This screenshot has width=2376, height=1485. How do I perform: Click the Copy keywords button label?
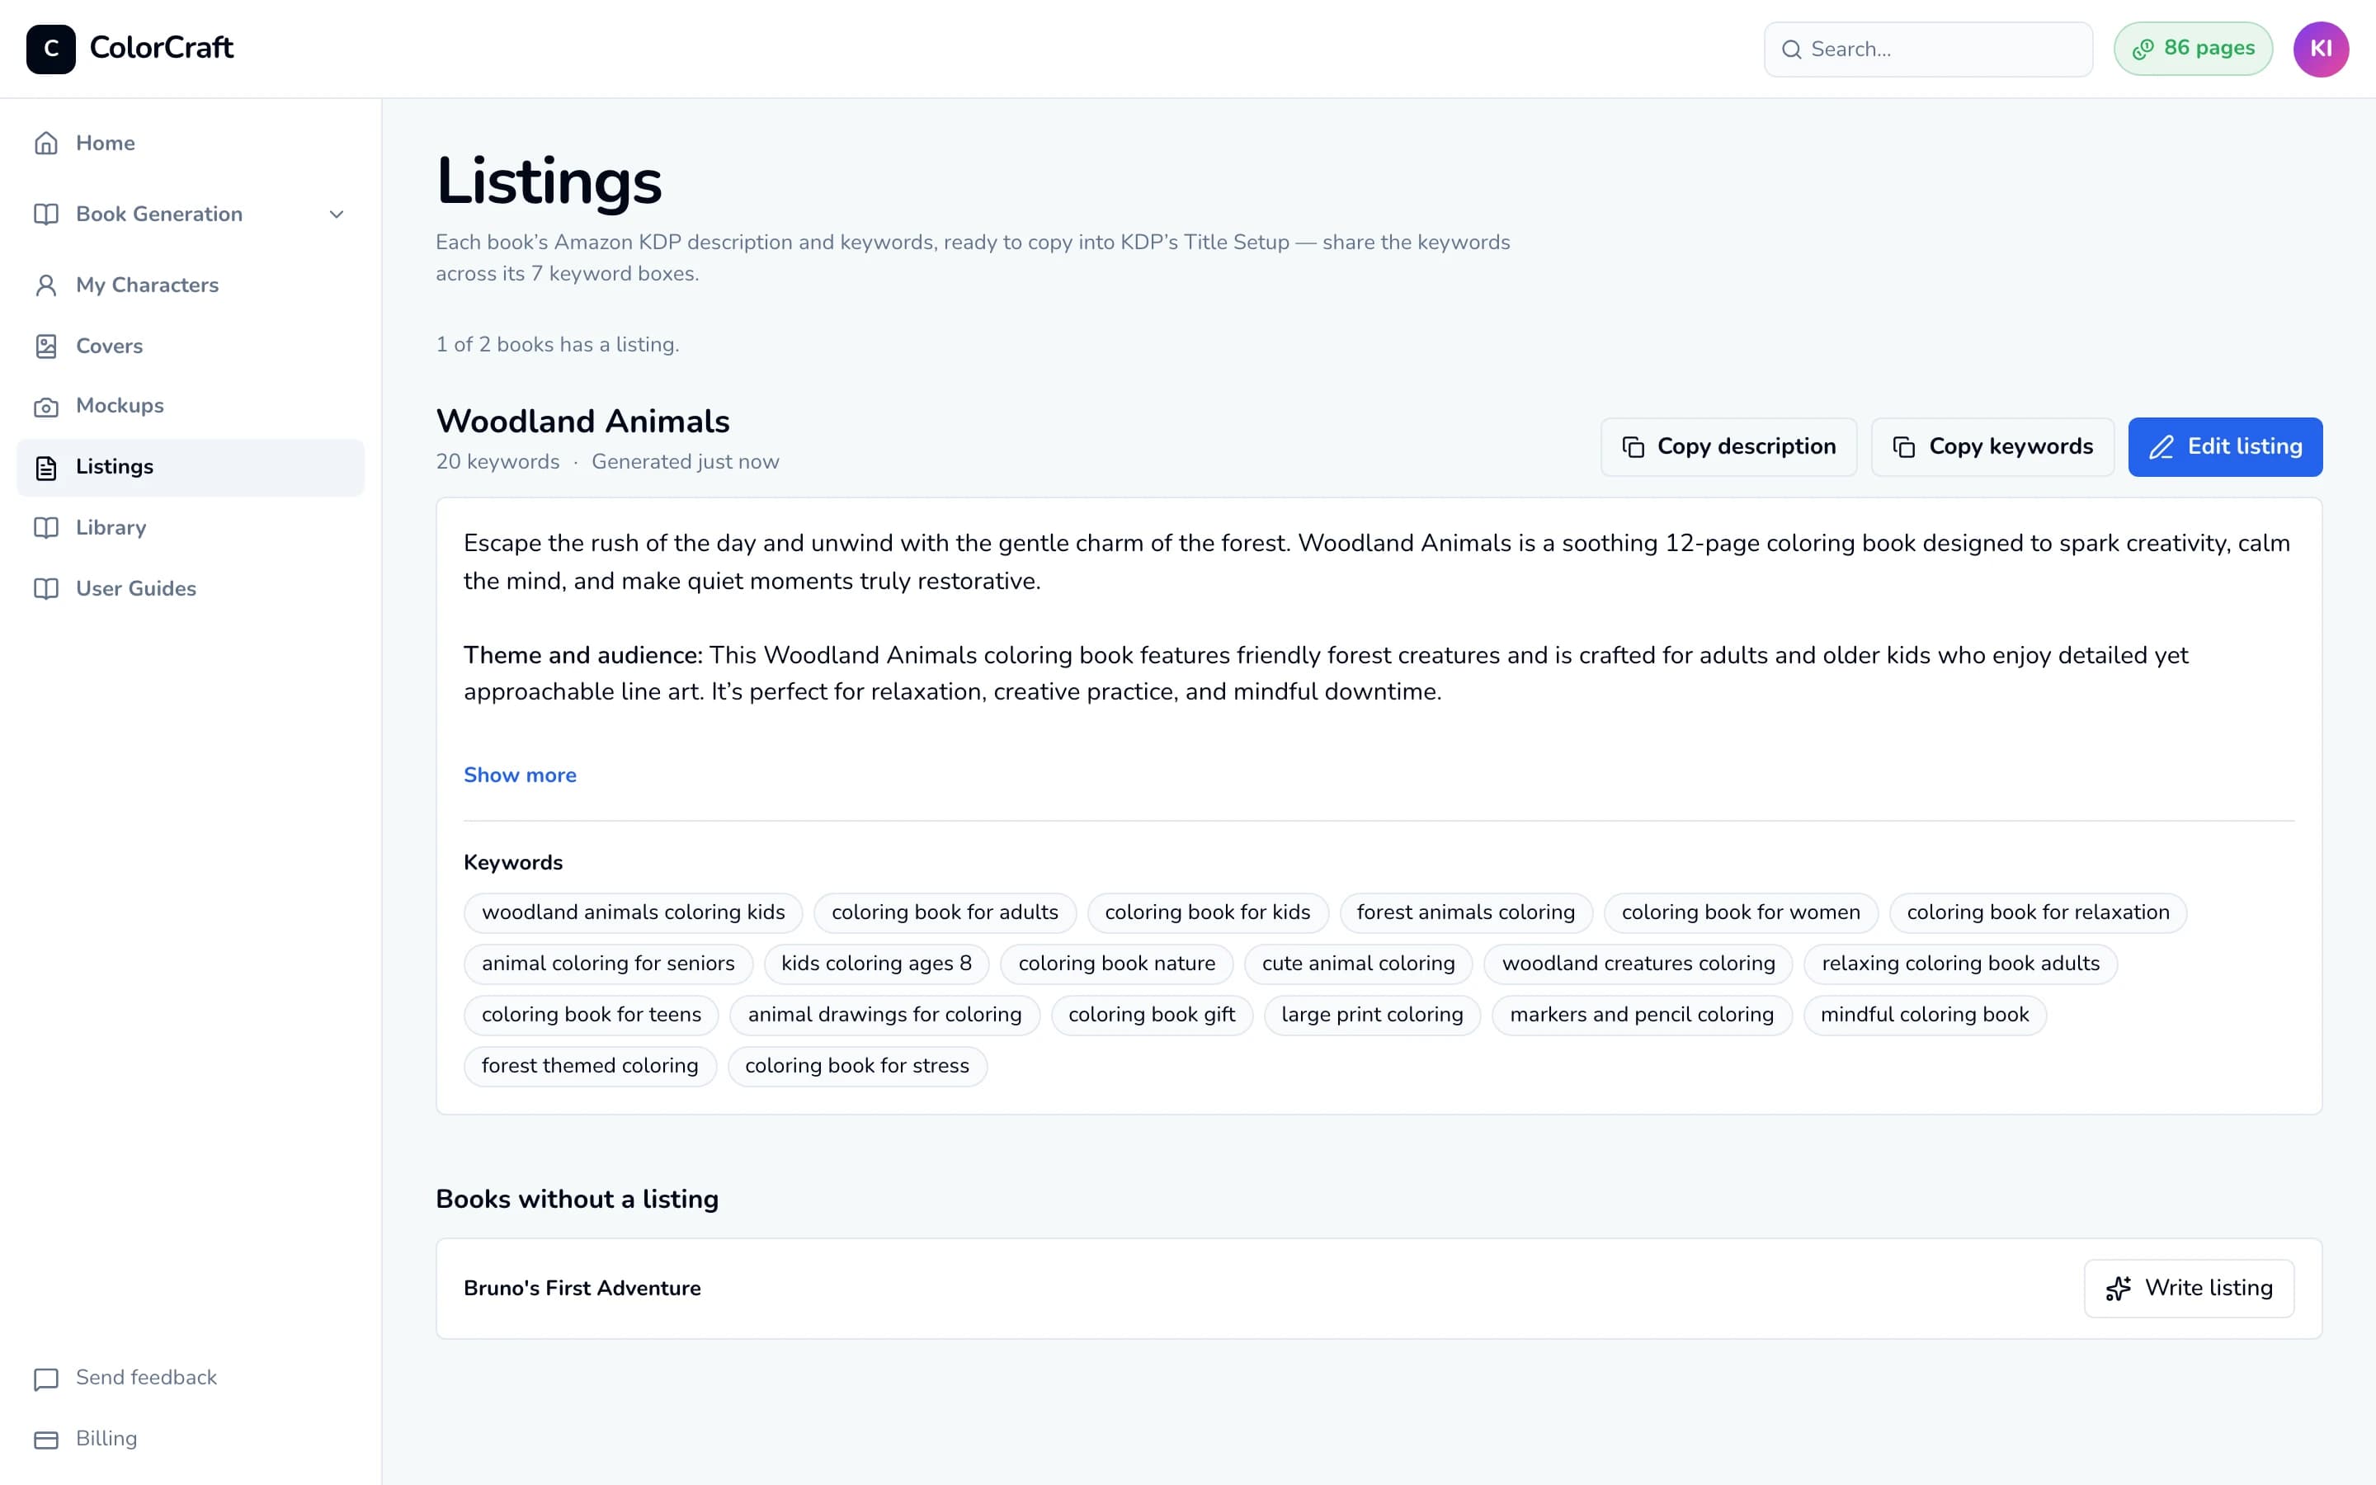[x=2011, y=447]
